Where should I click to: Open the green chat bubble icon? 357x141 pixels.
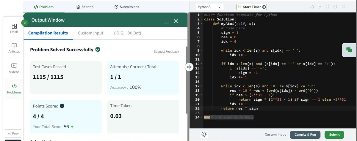coord(349,50)
